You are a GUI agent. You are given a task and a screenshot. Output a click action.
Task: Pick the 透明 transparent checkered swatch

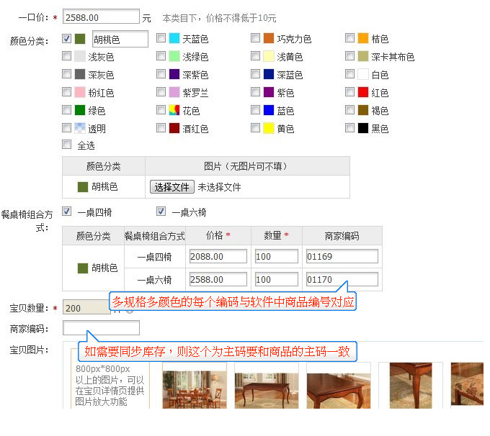(x=80, y=128)
